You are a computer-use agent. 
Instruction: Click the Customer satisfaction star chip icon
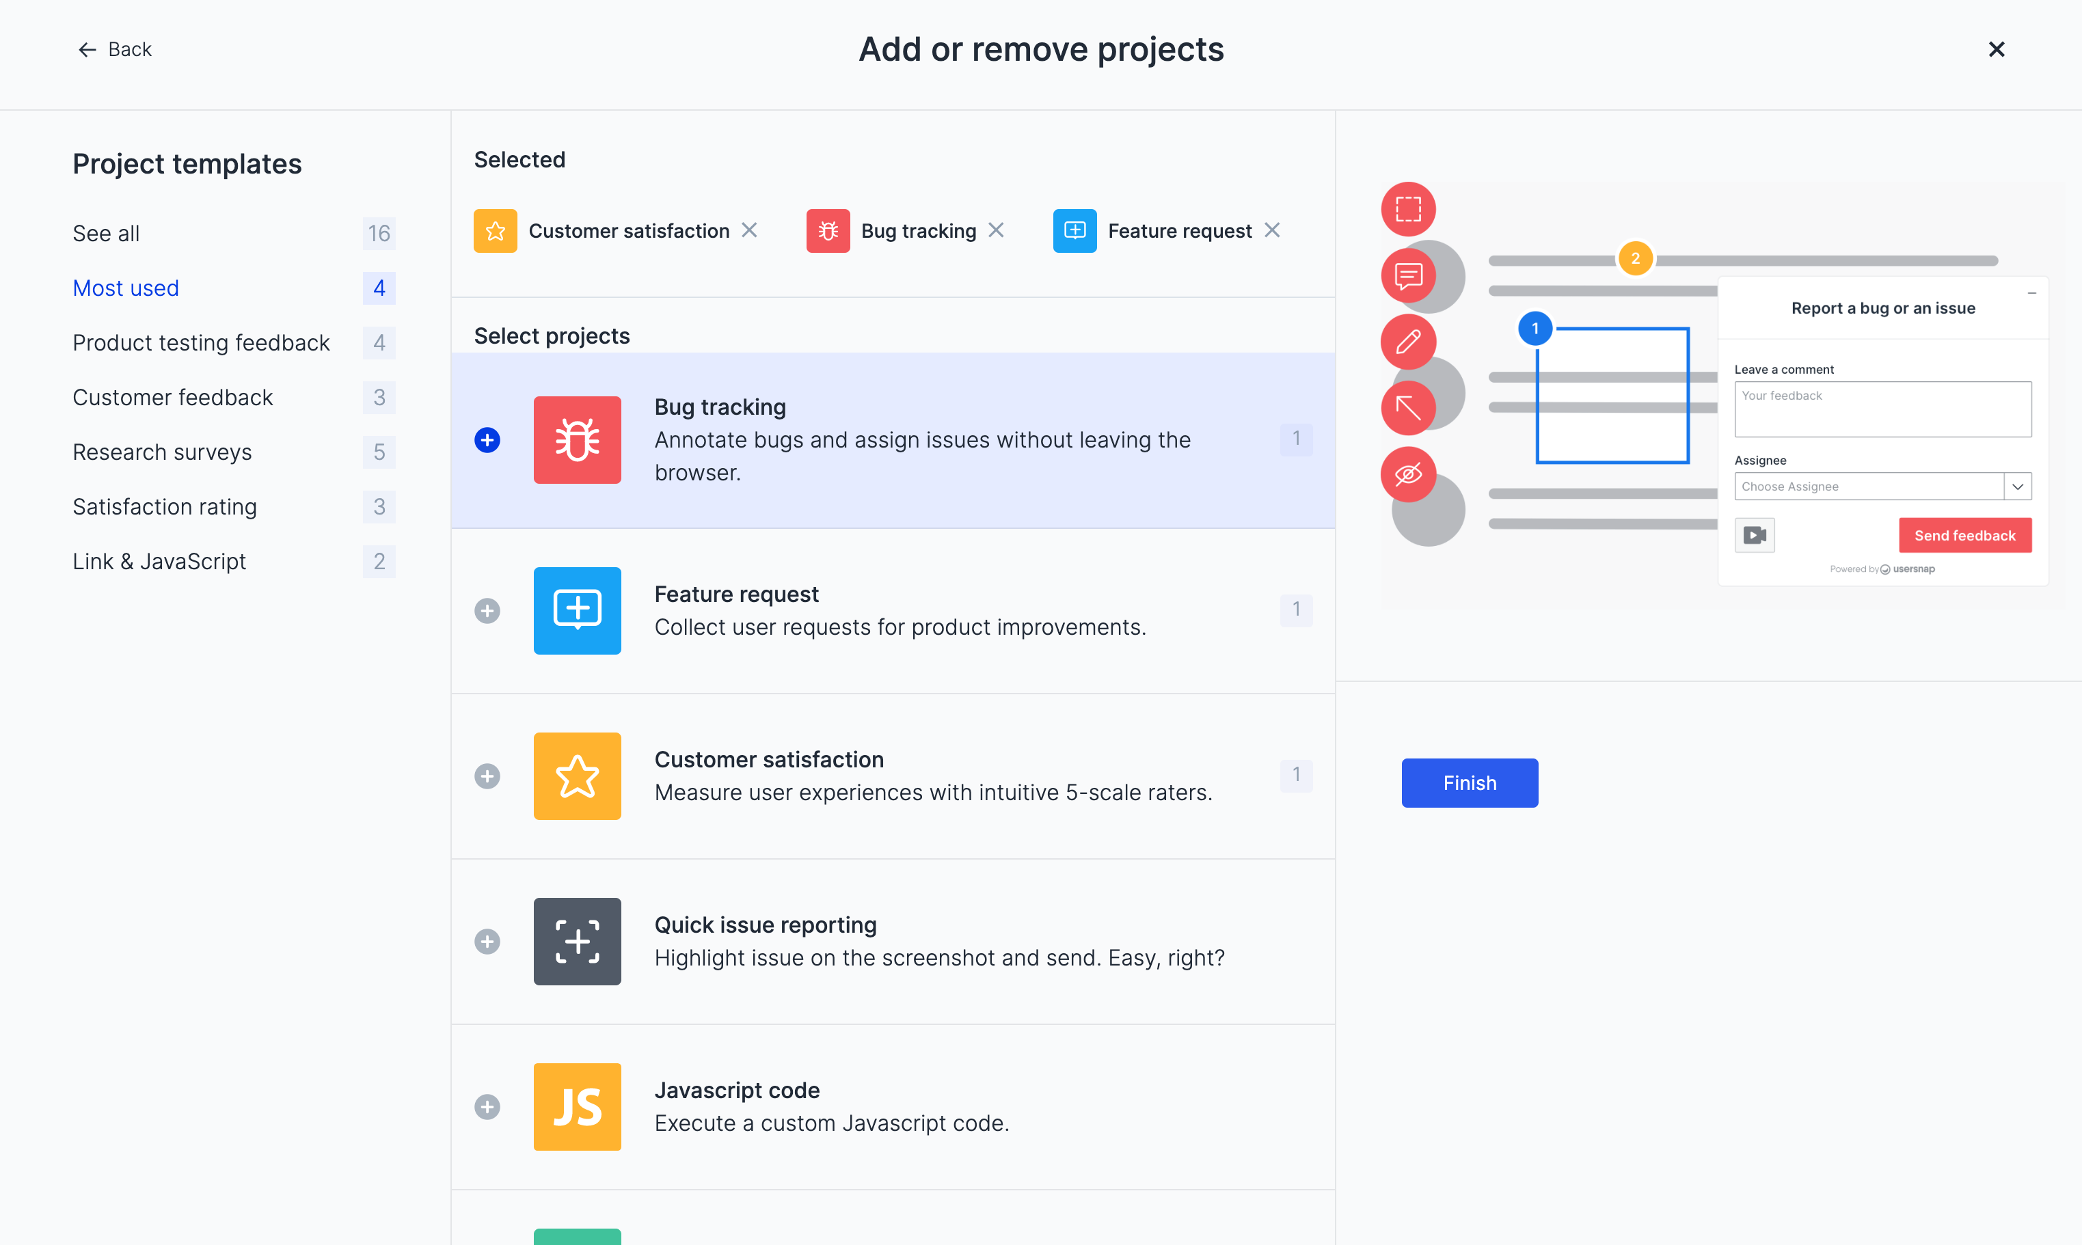click(495, 231)
